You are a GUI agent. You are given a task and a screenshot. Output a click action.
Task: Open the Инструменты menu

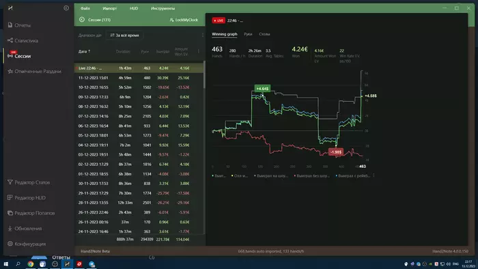click(163, 8)
